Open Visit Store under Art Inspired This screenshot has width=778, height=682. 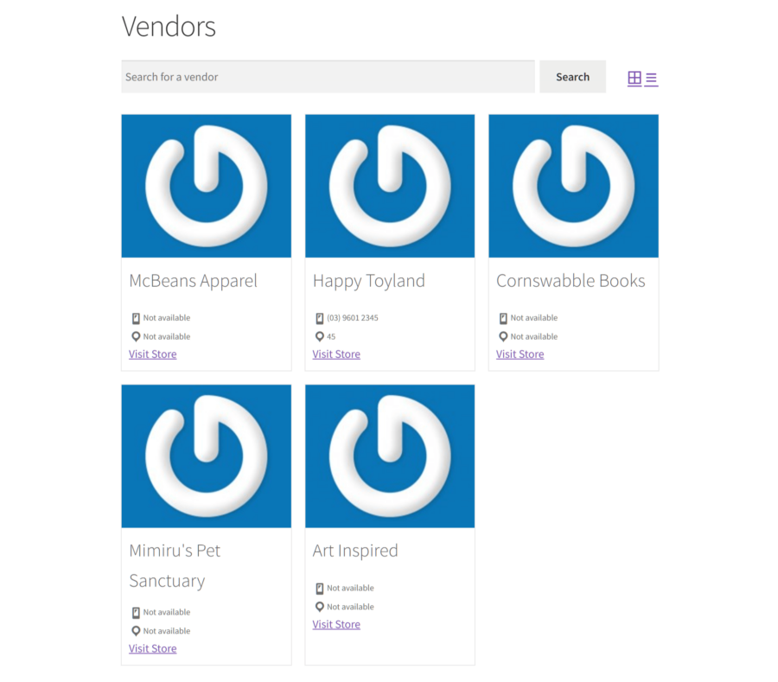336,623
